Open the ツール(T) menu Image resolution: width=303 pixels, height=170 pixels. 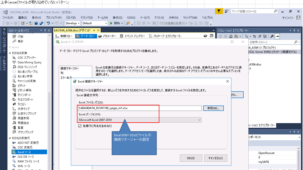coord(145,18)
